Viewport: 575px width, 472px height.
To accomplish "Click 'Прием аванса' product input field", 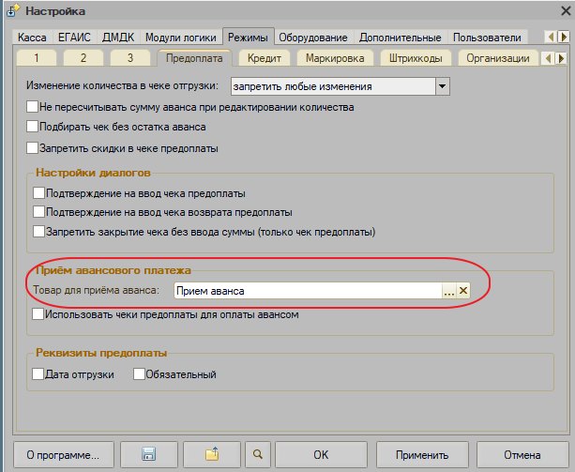I will [308, 291].
